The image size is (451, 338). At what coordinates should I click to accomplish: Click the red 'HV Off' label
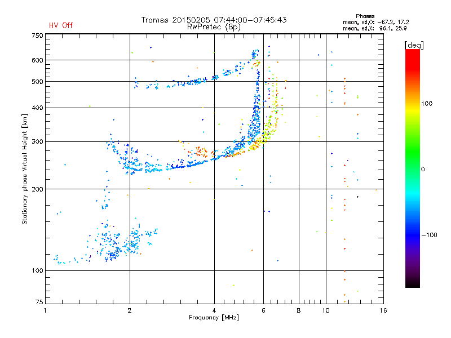pyautogui.click(x=61, y=25)
